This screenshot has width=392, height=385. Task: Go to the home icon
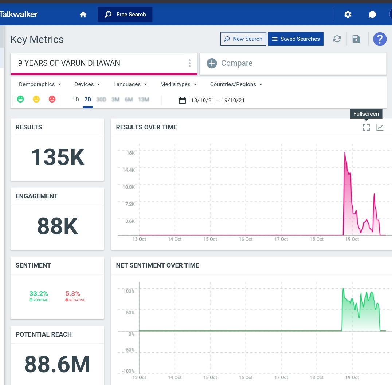83,15
